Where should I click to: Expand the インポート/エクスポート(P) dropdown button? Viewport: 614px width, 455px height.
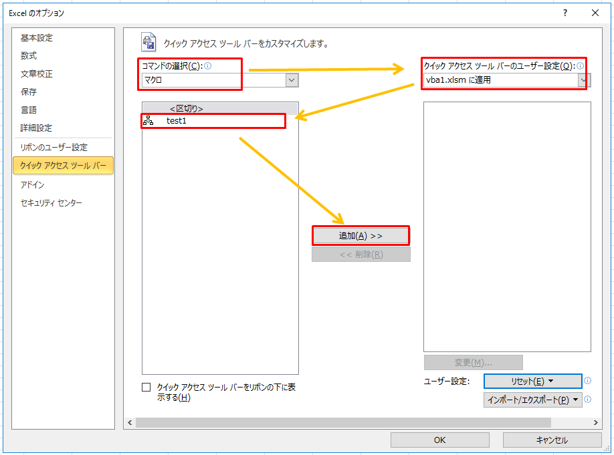532,400
